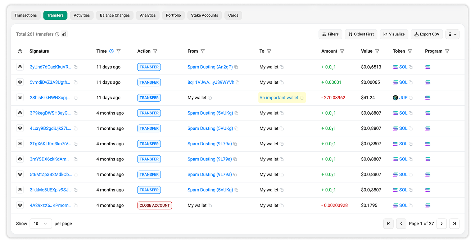Screen dimensions: 475x243
Task: Click the CLOSE ACCOUNT action badge
Action: [x=155, y=205]
